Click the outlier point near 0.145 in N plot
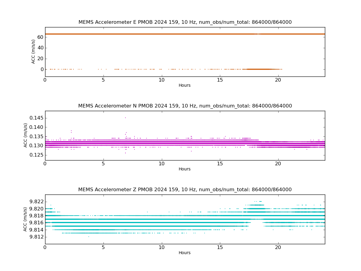361x271 pixels. pyautogui.click(x=125, y=118)
